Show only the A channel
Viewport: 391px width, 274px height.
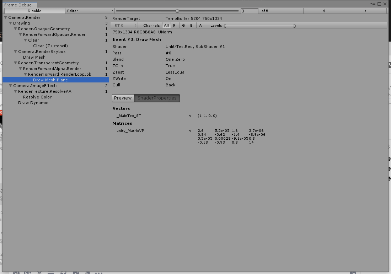(200, 26)
